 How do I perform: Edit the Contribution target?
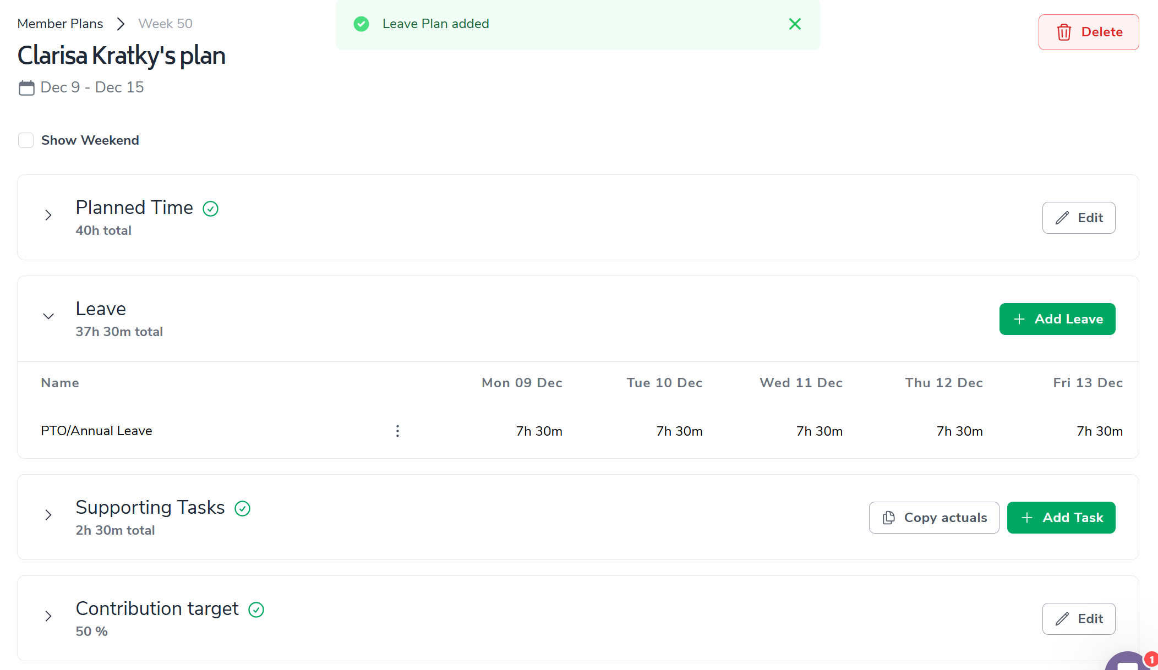pos(1078,619)
